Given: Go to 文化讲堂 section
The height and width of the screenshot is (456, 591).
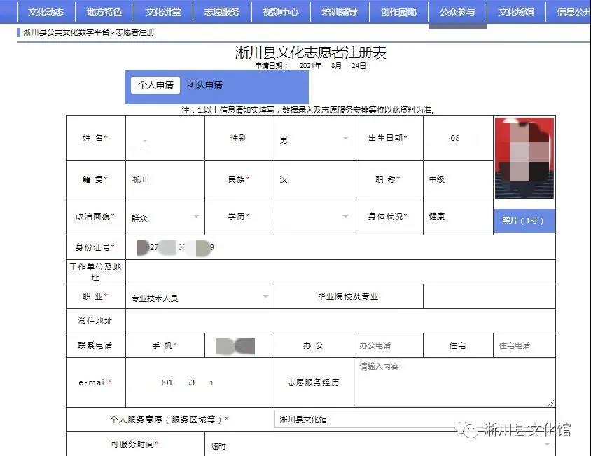Looking at the screenshot, I should tap(163, 12).
